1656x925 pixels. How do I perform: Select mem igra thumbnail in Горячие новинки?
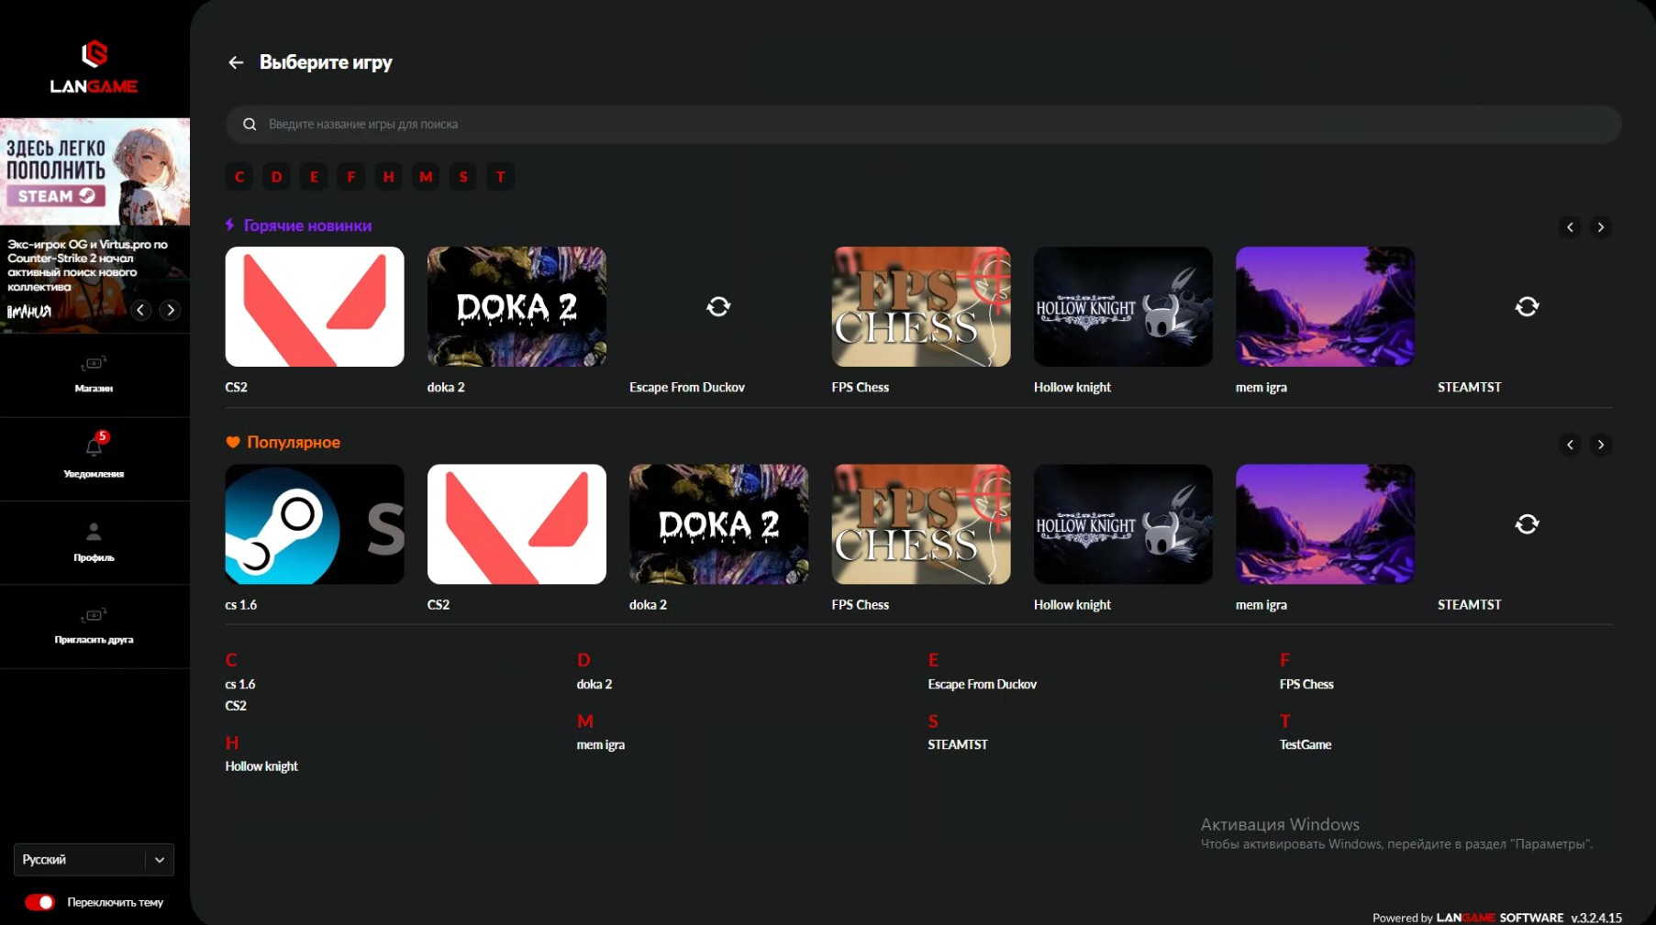(x=1325, y=306)
